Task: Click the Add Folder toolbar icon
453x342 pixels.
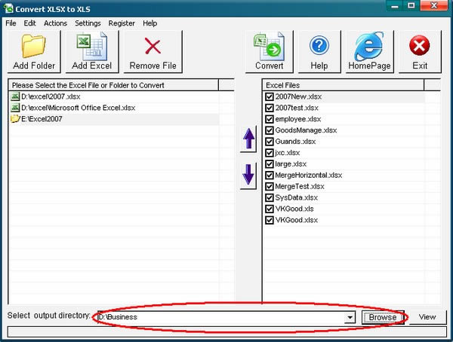Action: click(34, 46)
